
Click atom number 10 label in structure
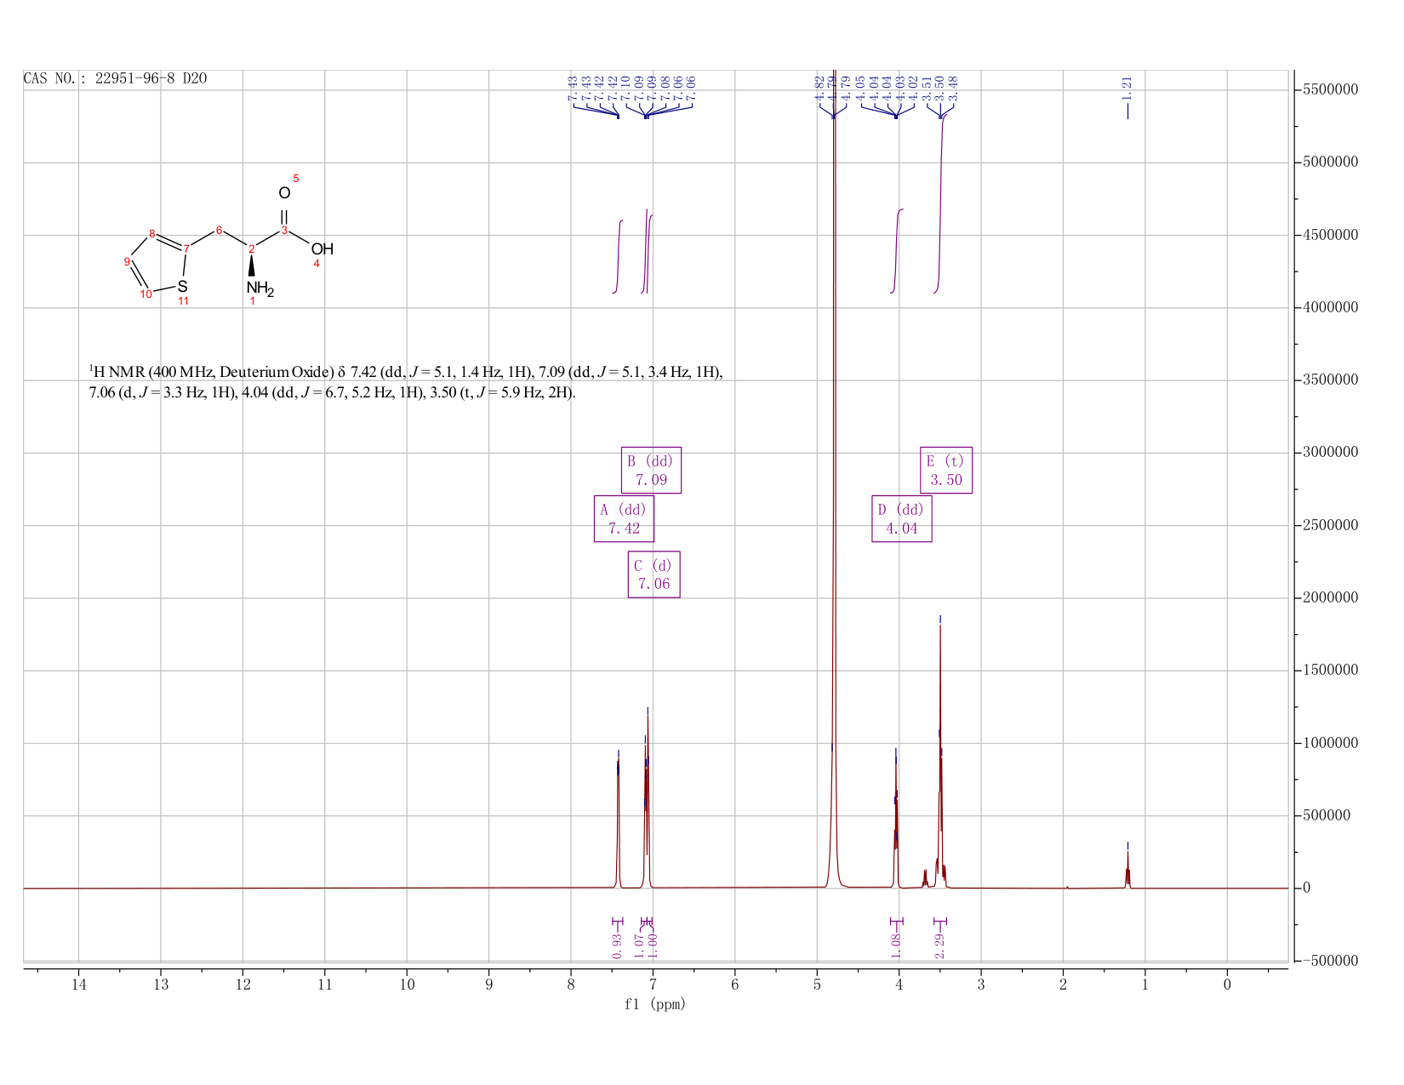point(146,294)
